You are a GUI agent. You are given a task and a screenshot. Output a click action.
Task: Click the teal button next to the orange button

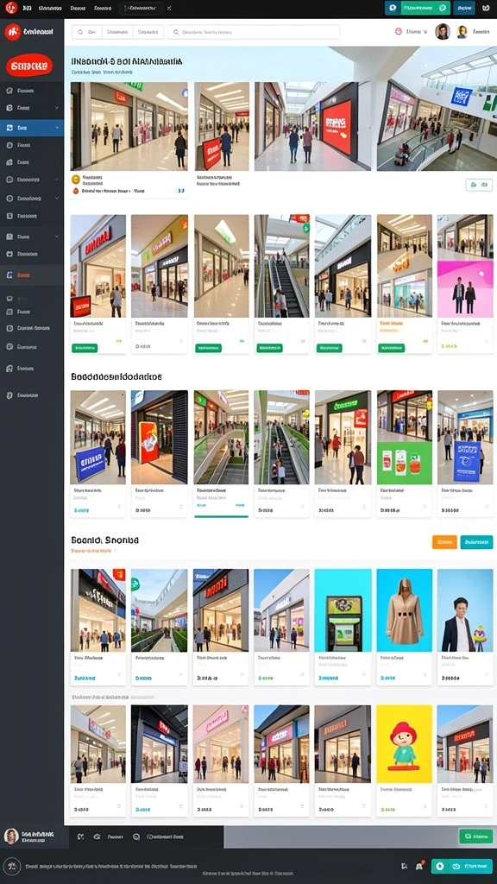(x=476, y=542)
